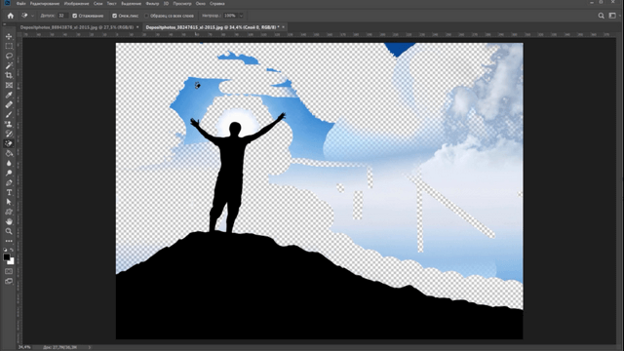Select the Crop tool
This screenshot has width=624, height=351.
[x=9, y=75]
